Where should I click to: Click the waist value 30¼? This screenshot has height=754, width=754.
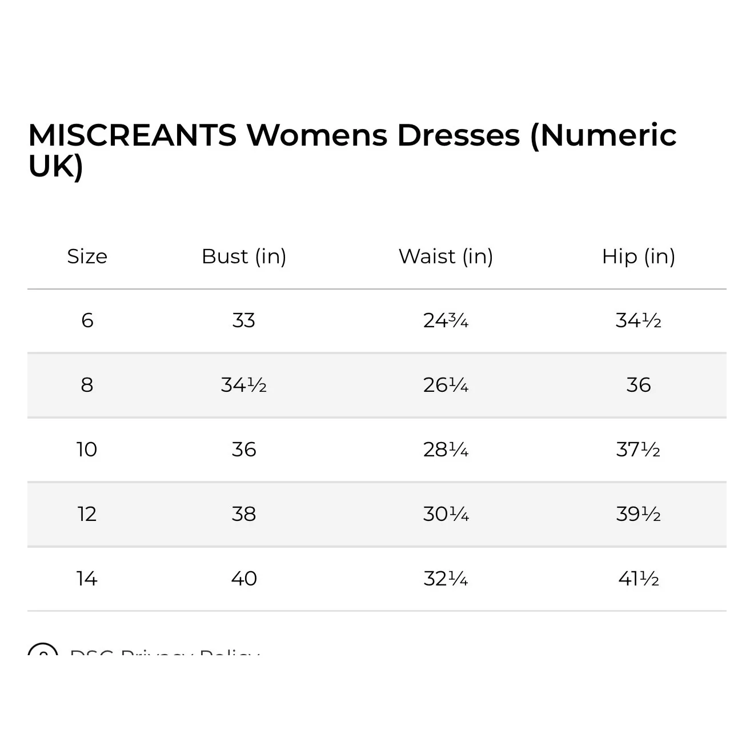pos(446,514)
